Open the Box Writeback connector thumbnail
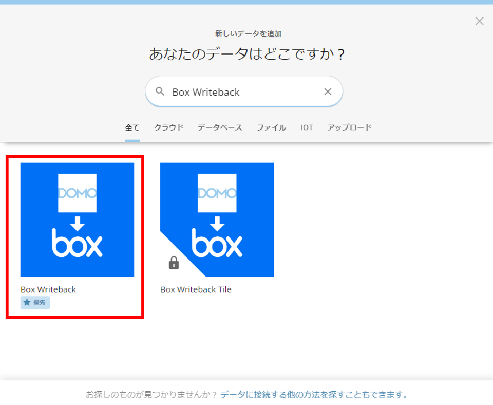Viewport: 493px width, 405px height. coord(78,219)
